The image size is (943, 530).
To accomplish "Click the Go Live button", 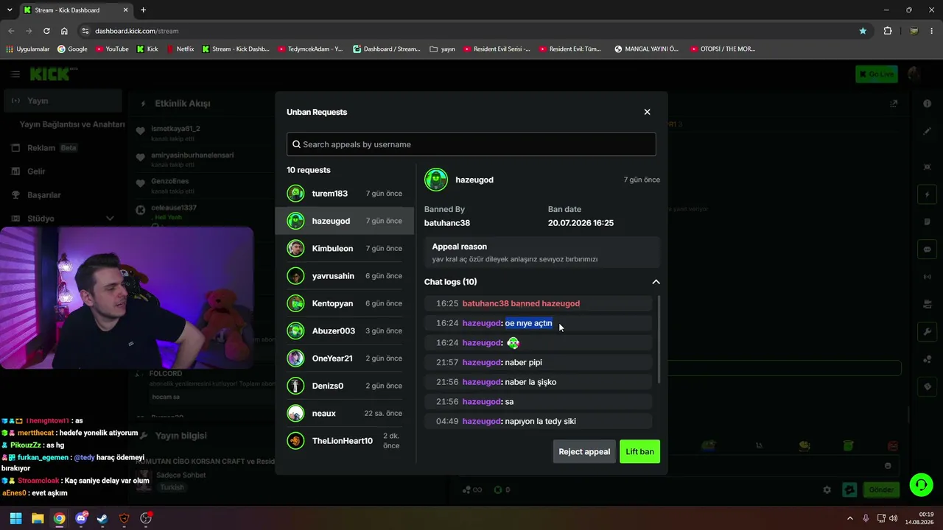I will pos(876,74).
